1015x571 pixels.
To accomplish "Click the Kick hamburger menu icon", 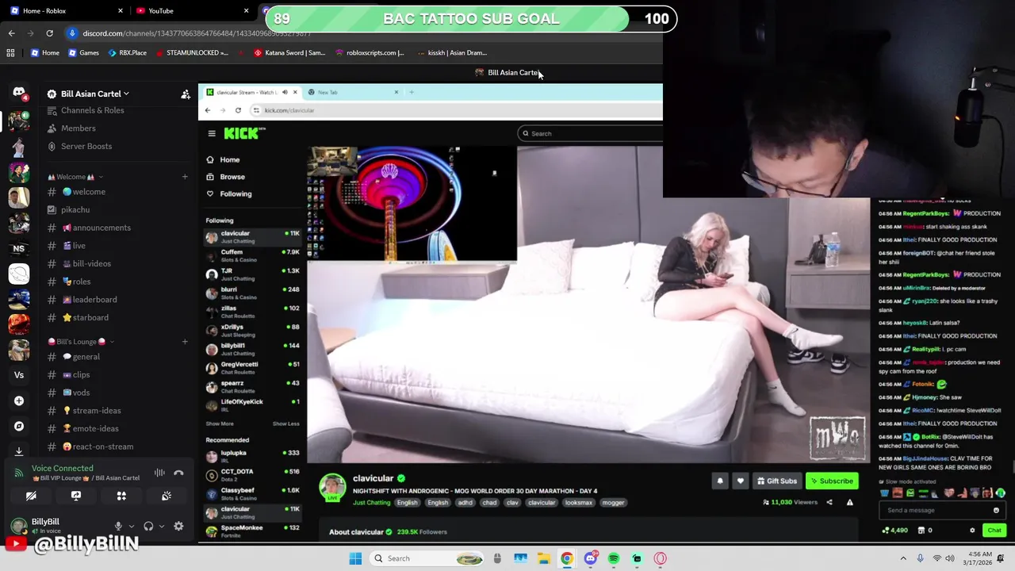I will click(212, 133).
